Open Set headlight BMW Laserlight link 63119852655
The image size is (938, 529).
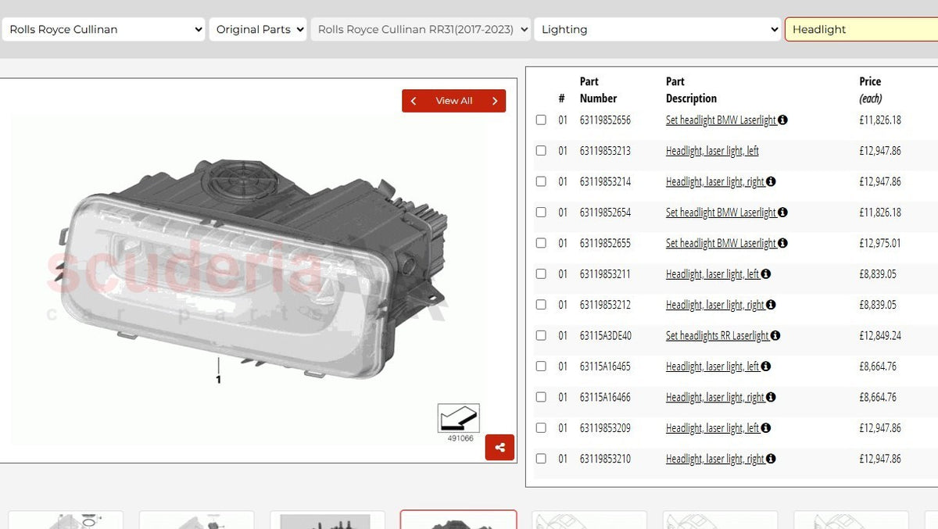pyautogui.click(x=721, y=243)
